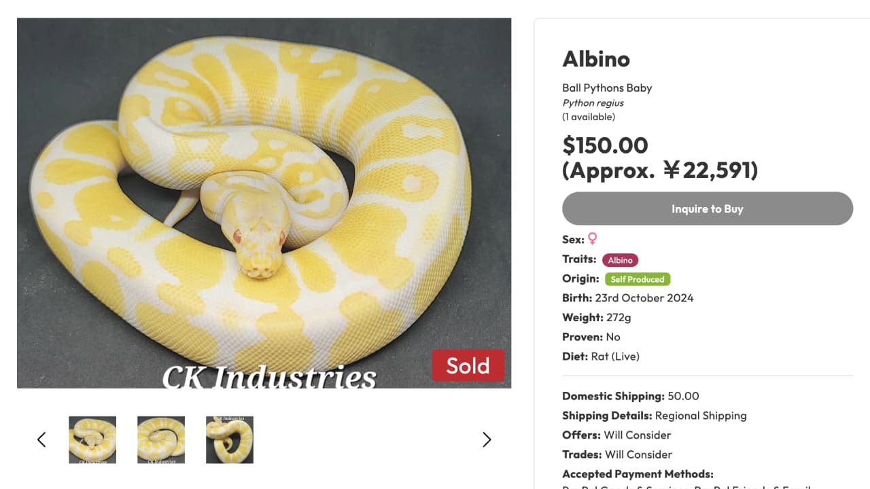Click the pink female sex symbol
Image resolution: width=870 pixels, height=489 pixels.
[x=593, y=239]
